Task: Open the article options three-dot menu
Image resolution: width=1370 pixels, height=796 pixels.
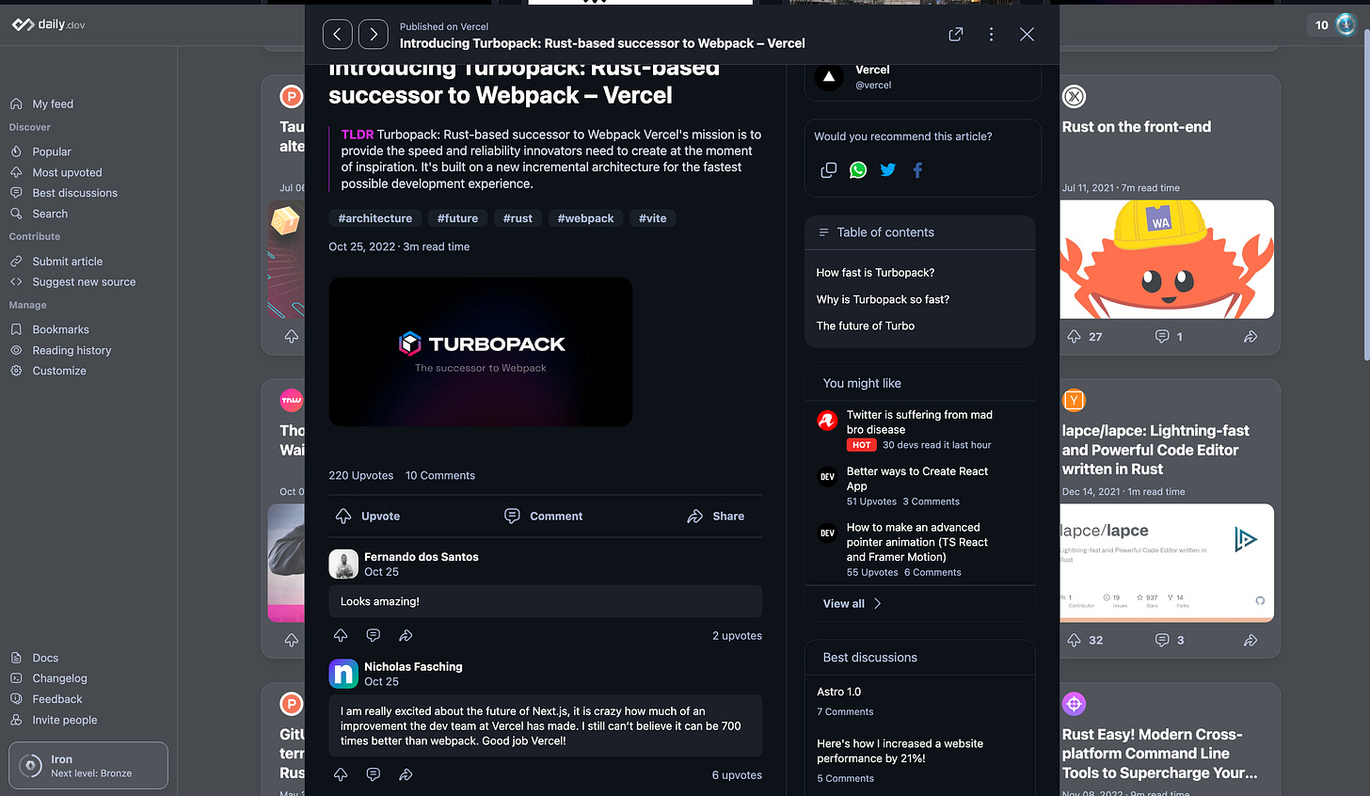Action: pyautogui.click(x=991, y=35)
